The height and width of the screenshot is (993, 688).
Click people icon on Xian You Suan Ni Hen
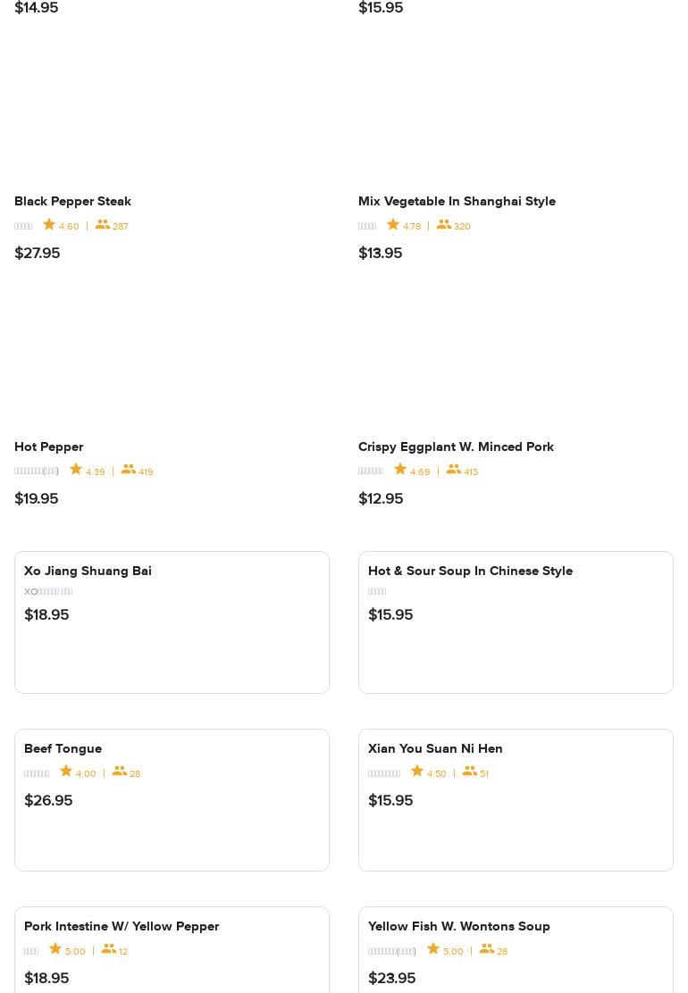click(x=470, y=772)
